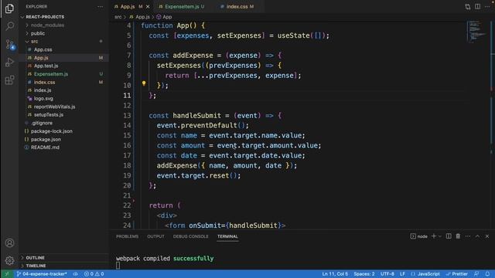
Task: Change indentation via Spaces: 2
Action: (x=364, y=274)
